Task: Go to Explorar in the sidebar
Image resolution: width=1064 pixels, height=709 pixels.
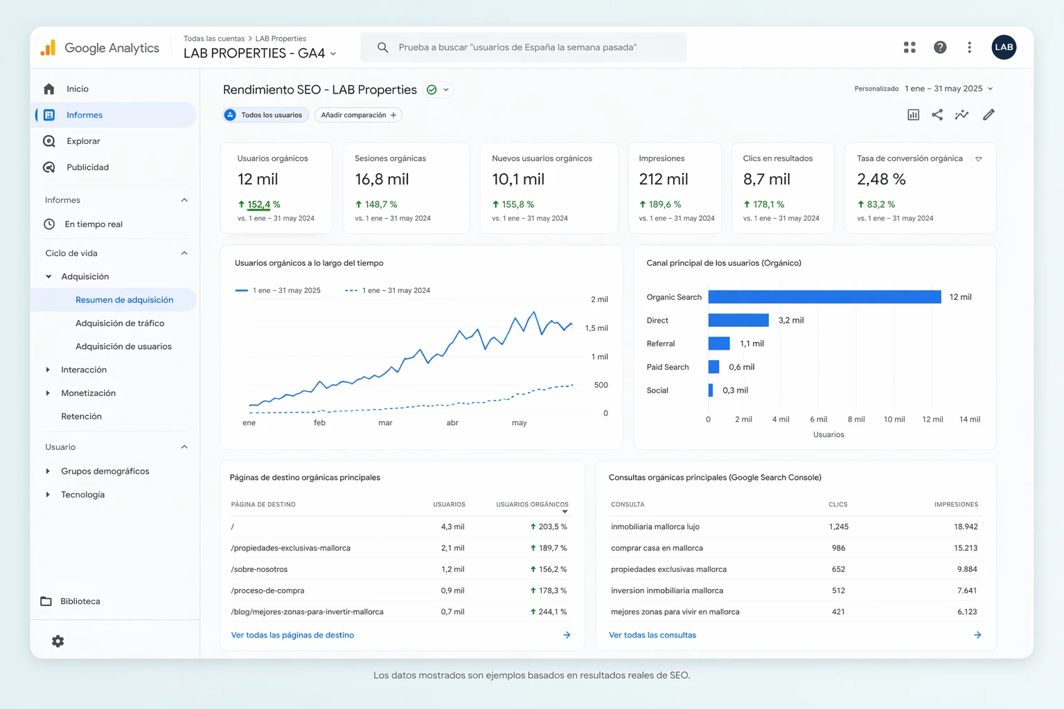Action: pyautogui.click(x=83, y=141)
